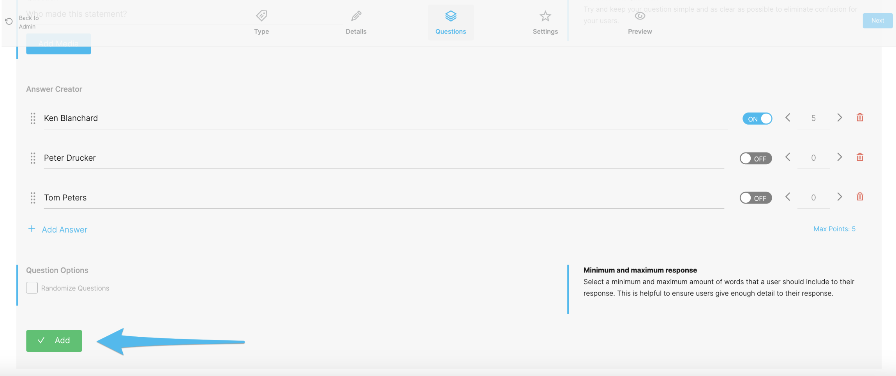Increase points for Tom Peters
Viewport: 896px width, 376px height.
tap(840, 197)
